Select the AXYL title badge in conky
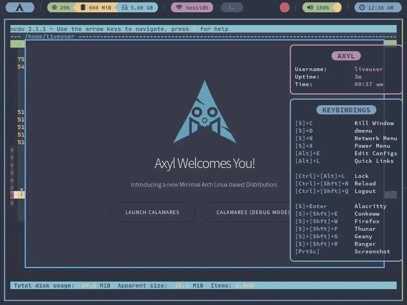This screenshot has width=407, height=305. 346,56
